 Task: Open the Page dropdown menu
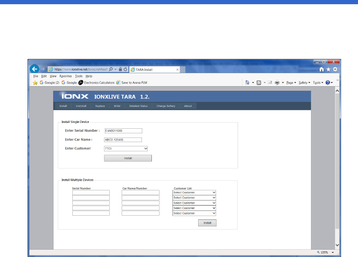coord(291,83)
